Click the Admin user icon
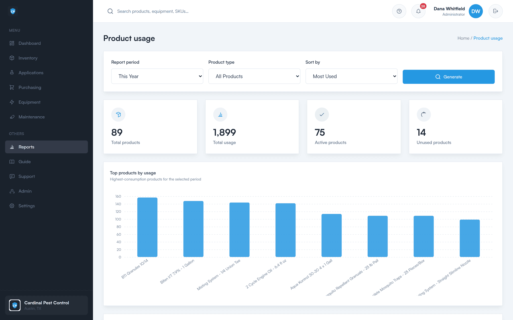Viewport: 513px width, 320px height. click(12, 191)
